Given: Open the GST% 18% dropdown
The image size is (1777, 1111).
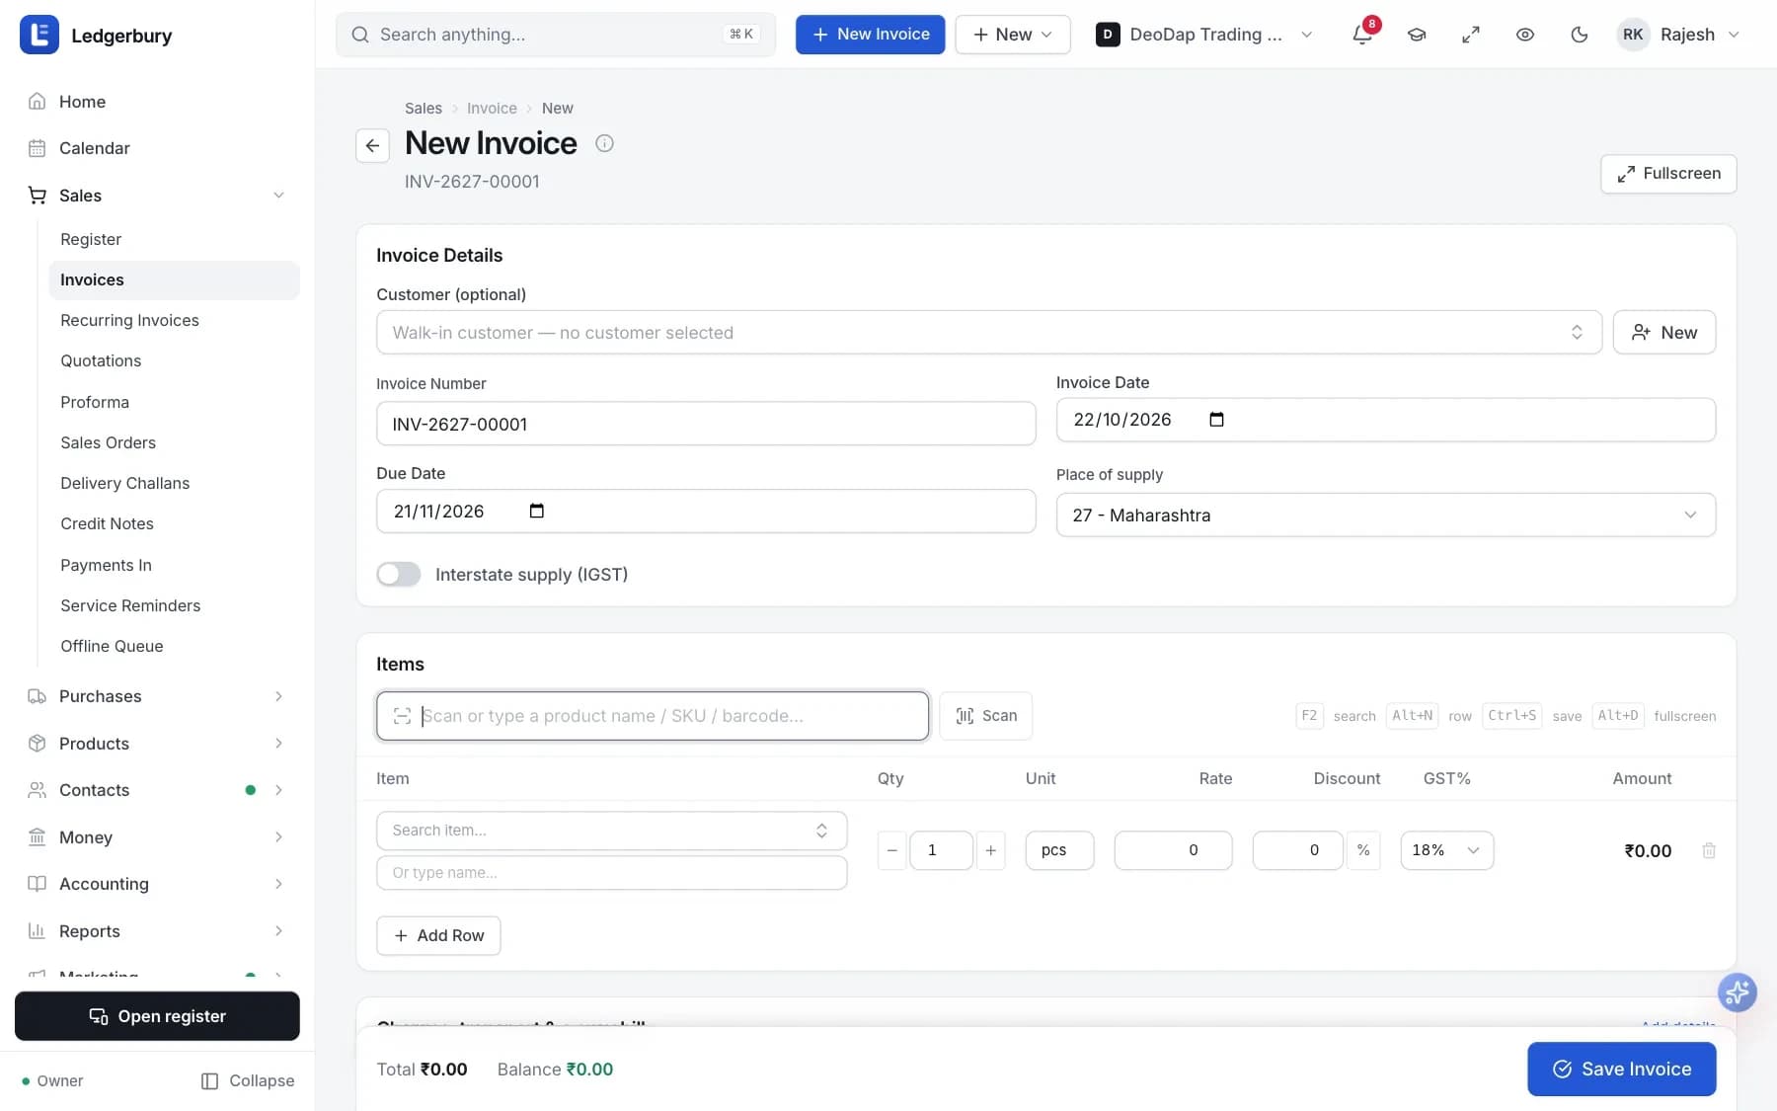Looking at the screenshot, I should [x=1446, y=850].
